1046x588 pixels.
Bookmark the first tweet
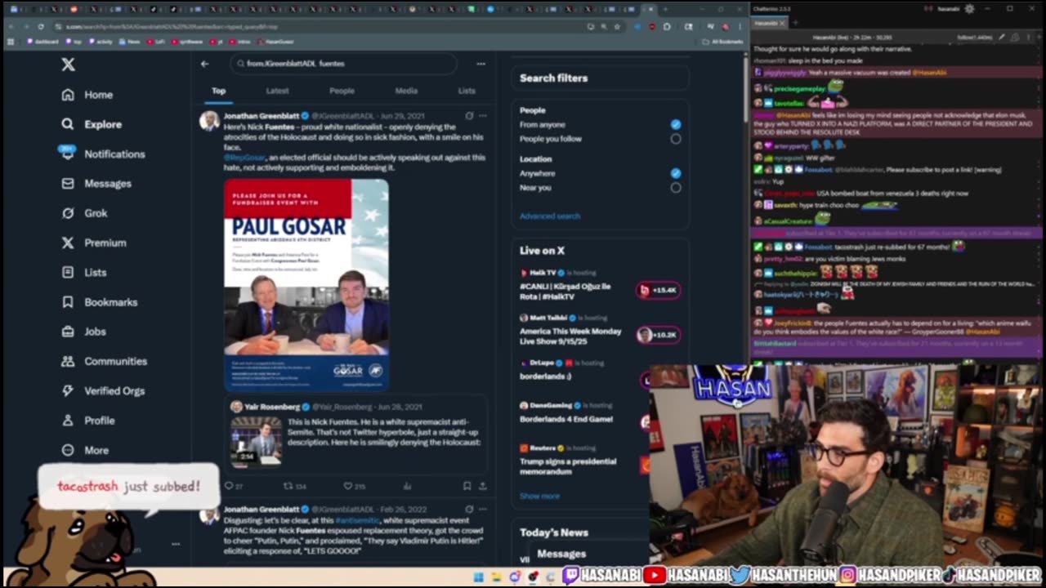[x=467, y=486]
